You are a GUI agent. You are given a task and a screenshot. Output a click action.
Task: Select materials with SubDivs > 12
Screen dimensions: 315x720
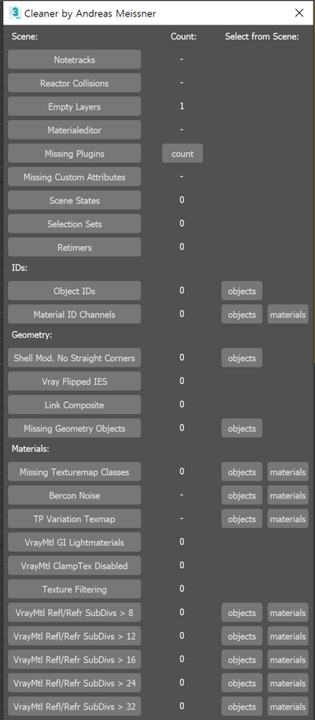(x=288, y=636)
